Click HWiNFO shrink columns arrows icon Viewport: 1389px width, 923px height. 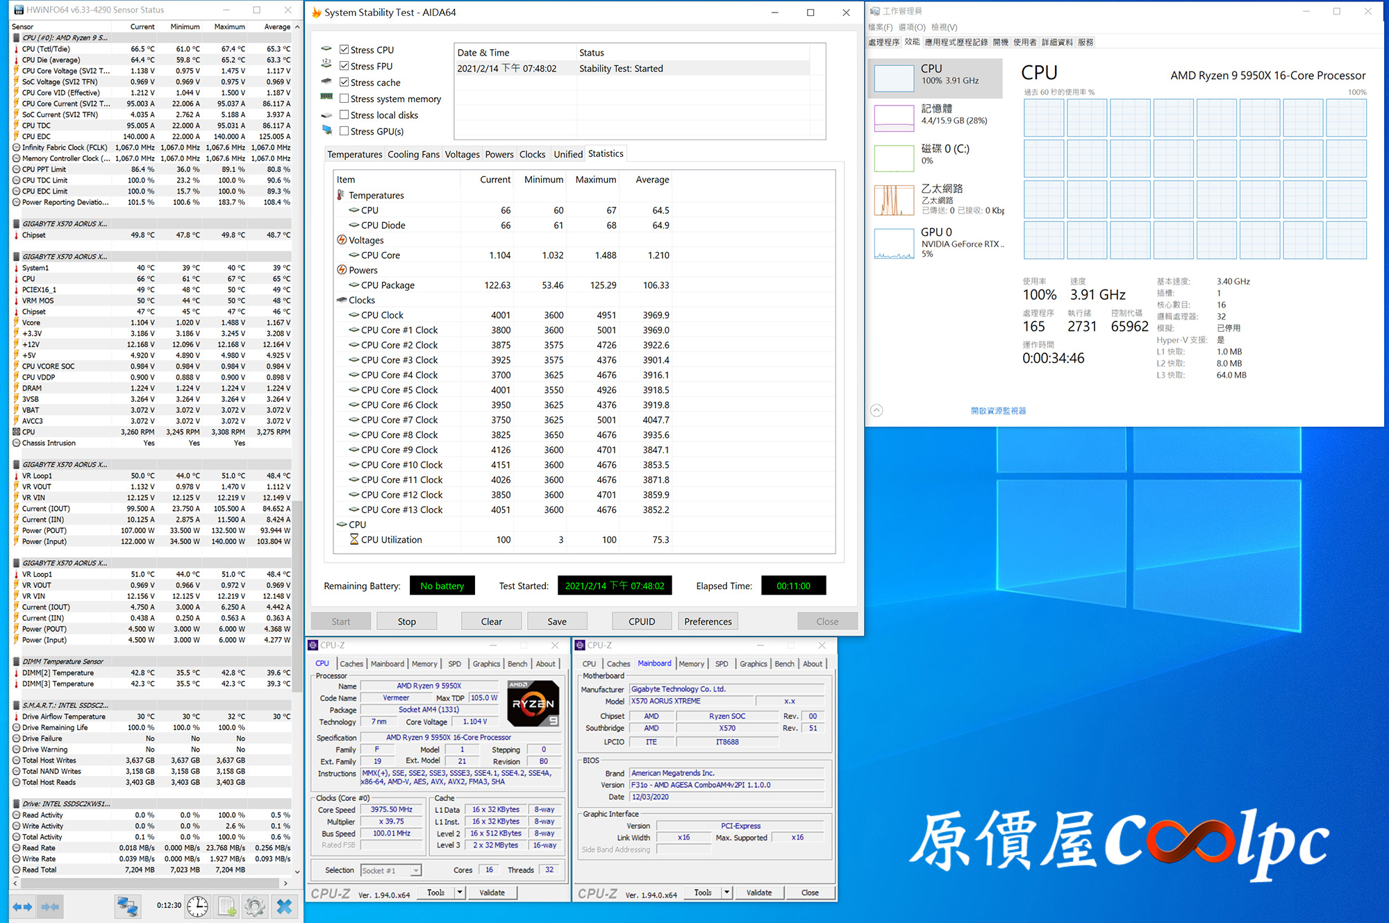tap(50, 906)
